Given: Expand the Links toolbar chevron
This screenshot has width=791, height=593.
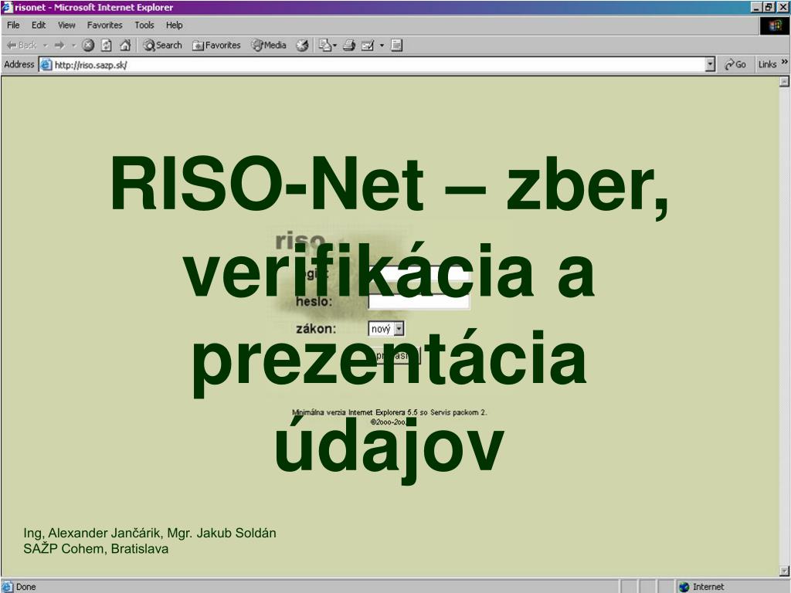Looking at the screenshot, I should click(785, 62).
